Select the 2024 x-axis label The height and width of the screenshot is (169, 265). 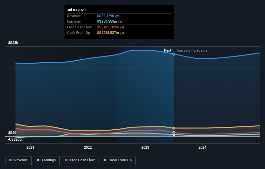(x=202, y=147)
